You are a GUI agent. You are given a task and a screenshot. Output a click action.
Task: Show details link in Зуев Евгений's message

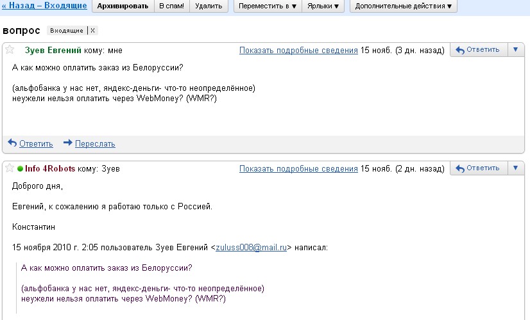tap(298, 51)
